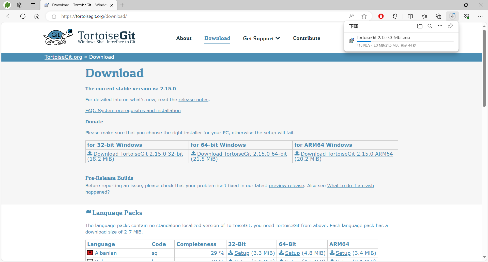Add this page to favorites with the star icon
The height and width of the screenshot is (262, 488).
pyautogui.click(x=364, y=16)
